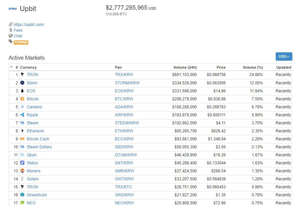Image resolution: width=302 pixels, height=206 pixels.
Task: Open the Steem currency link
Action: click(x=32, y=123)
